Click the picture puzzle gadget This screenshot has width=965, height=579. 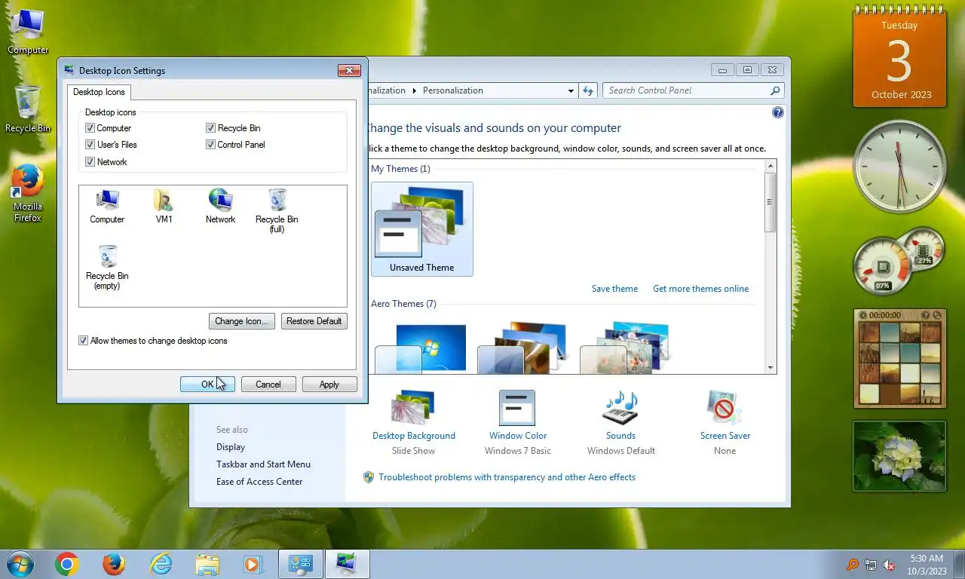pos(899,359)
